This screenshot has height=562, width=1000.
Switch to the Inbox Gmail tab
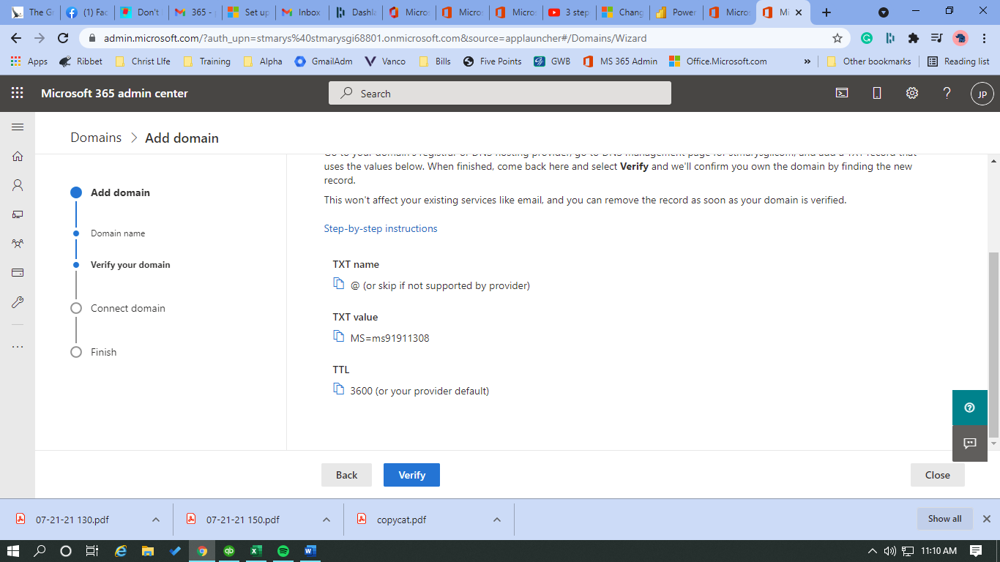301,12
